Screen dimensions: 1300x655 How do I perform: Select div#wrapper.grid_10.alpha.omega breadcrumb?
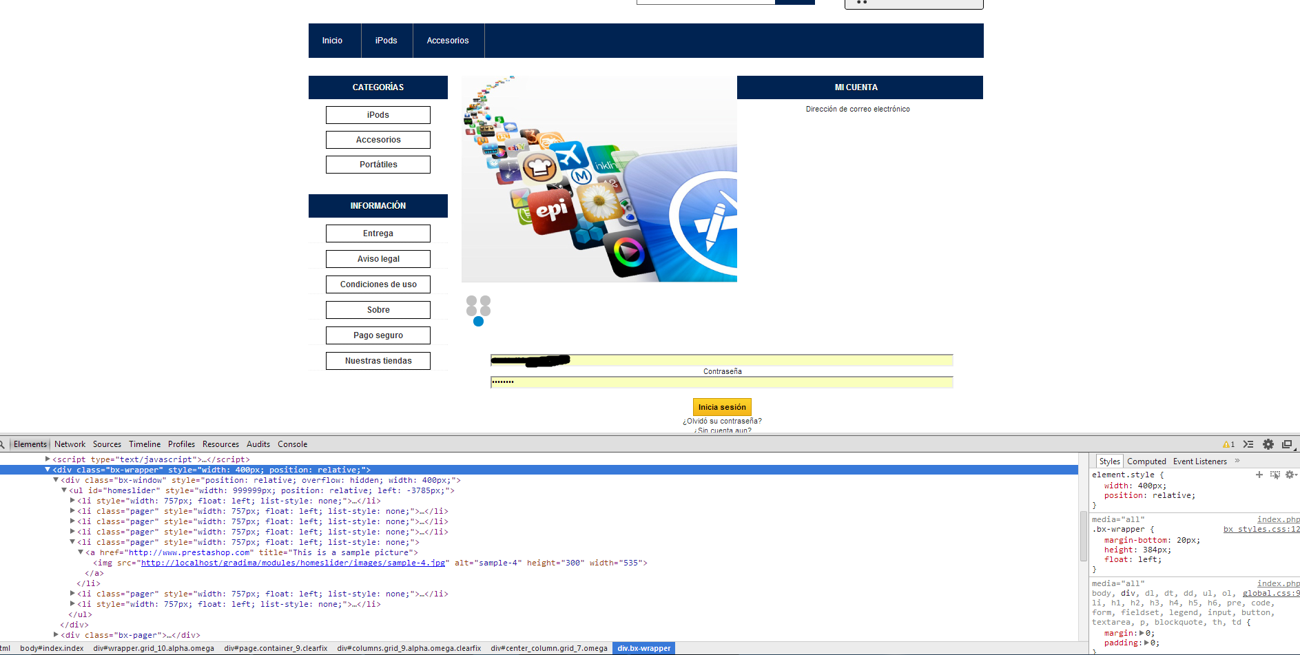point(154,648)
